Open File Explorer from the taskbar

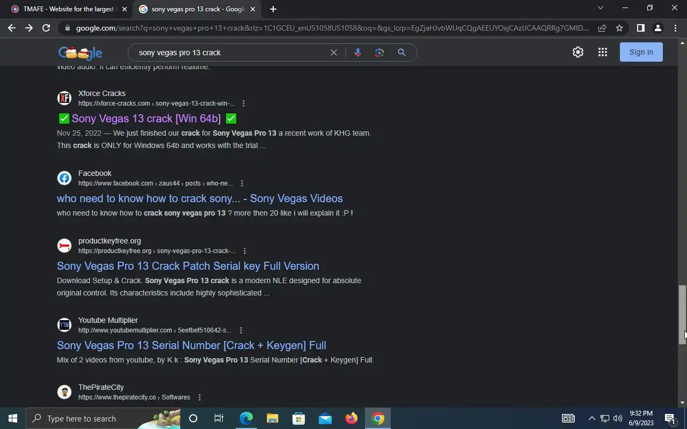(272, 418)
